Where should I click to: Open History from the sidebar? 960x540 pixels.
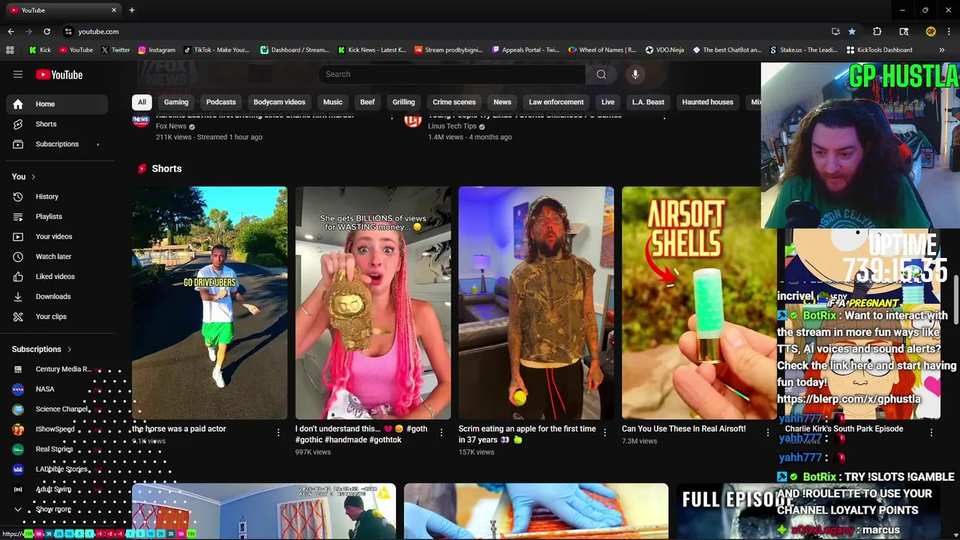57,196
